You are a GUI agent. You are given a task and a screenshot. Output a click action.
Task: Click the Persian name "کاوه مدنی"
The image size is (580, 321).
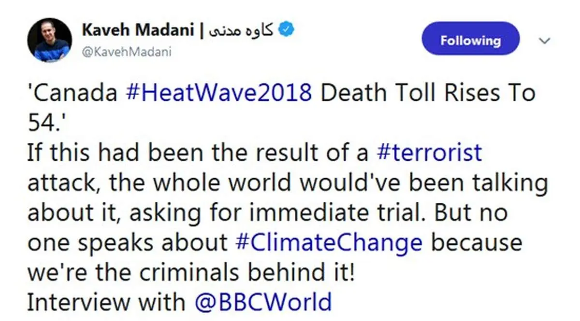pos(241,31)
